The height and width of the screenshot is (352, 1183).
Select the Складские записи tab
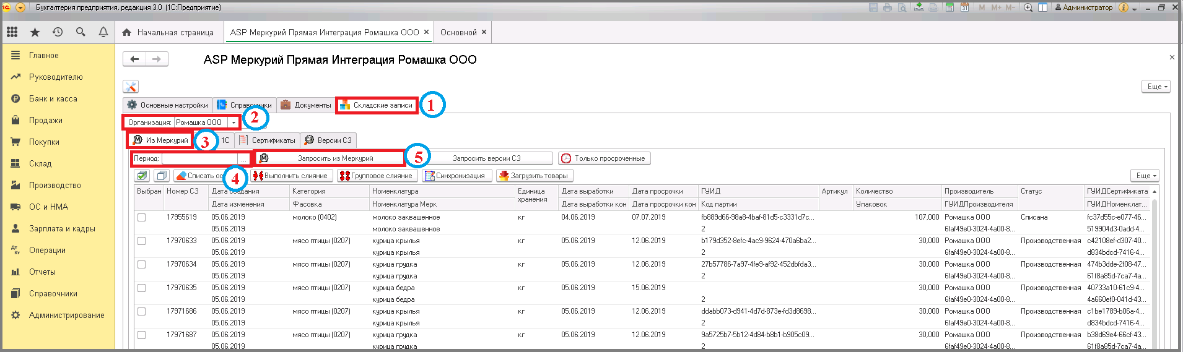377,105
